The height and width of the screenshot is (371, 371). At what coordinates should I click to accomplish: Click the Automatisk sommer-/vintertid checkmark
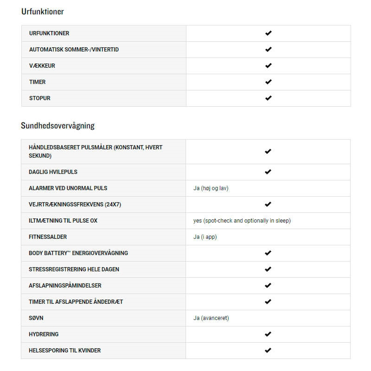point(268,50)
